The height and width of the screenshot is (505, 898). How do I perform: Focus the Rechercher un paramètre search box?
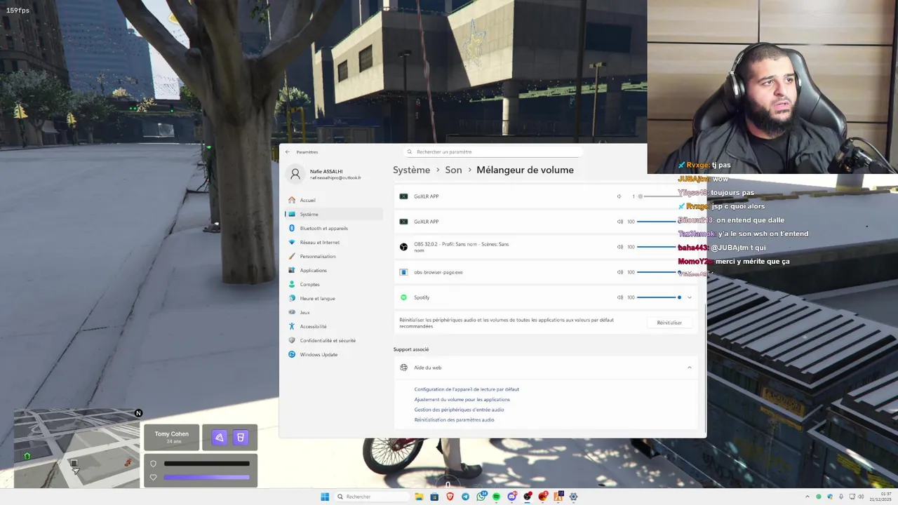pos(493,151)
